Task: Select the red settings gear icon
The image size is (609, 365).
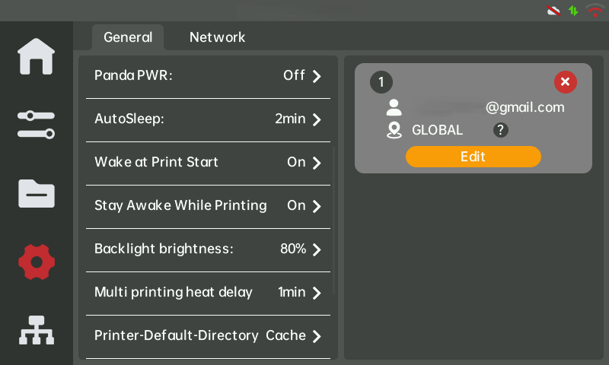Action: 36,262
